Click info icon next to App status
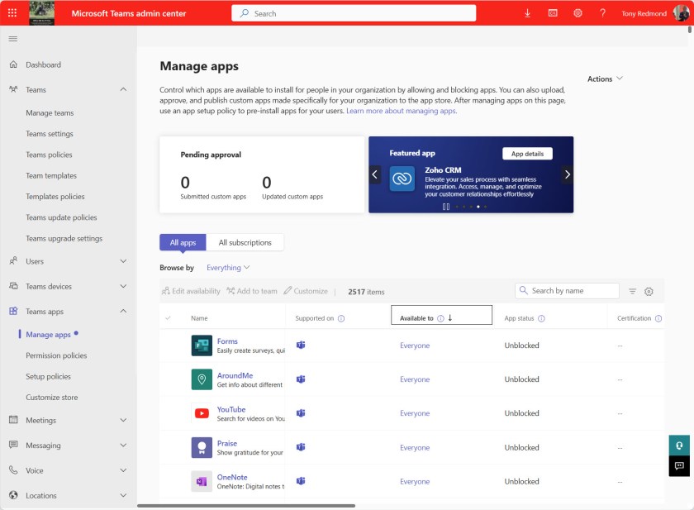 click(x=541, y=318)
